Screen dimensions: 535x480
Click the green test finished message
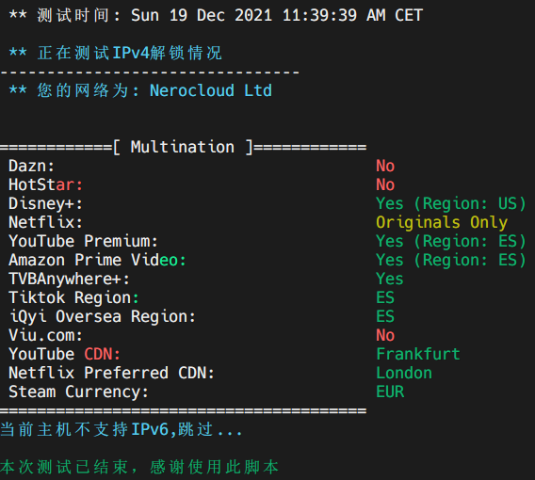point(139,467)
